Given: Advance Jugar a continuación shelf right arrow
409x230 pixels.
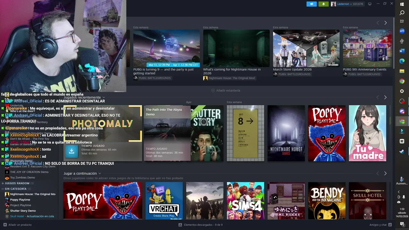Looking at the screenshot, I should 385,173.
